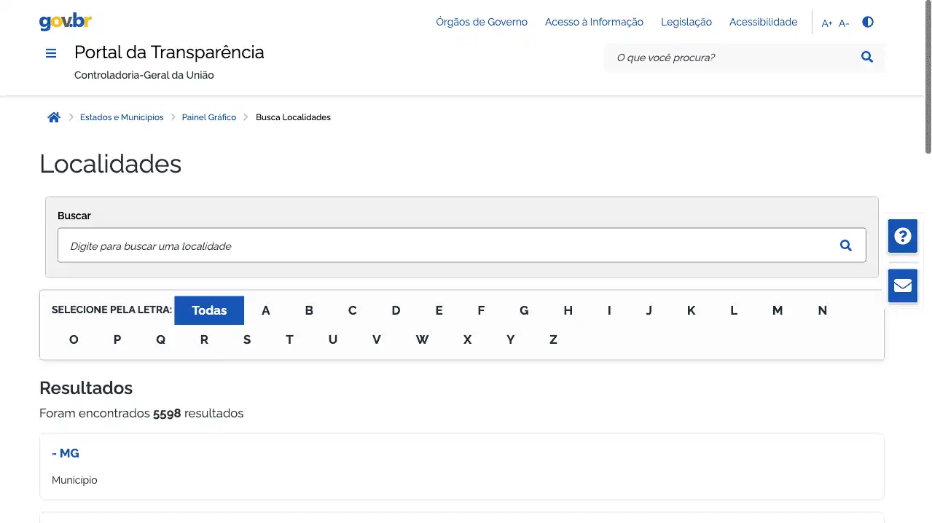The height and width of the screenshot is (523, 932).
Task: Open the help question mark button
Action: pyautogui.click(x=902, y=236)
